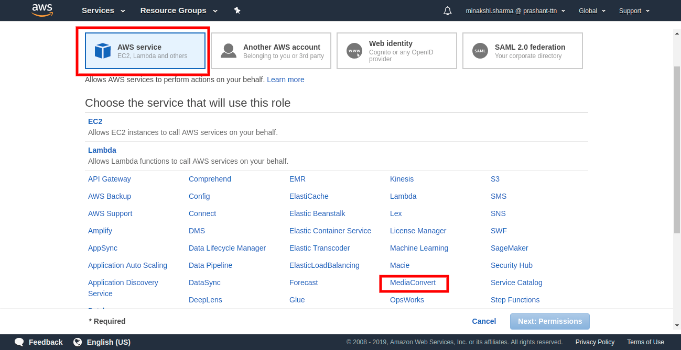The width and height of the screenshot is (681, 350).
Task: Choose API Gateway service
Action: 110,179
